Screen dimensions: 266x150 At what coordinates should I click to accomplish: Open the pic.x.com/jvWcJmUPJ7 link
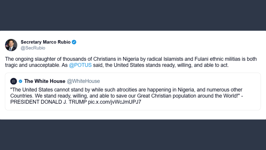114,102
